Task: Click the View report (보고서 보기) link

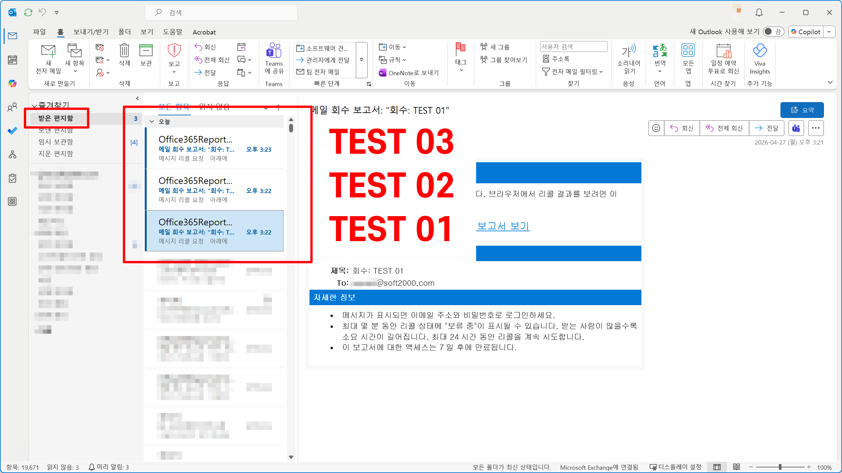Action: click(x=503, y=226)
